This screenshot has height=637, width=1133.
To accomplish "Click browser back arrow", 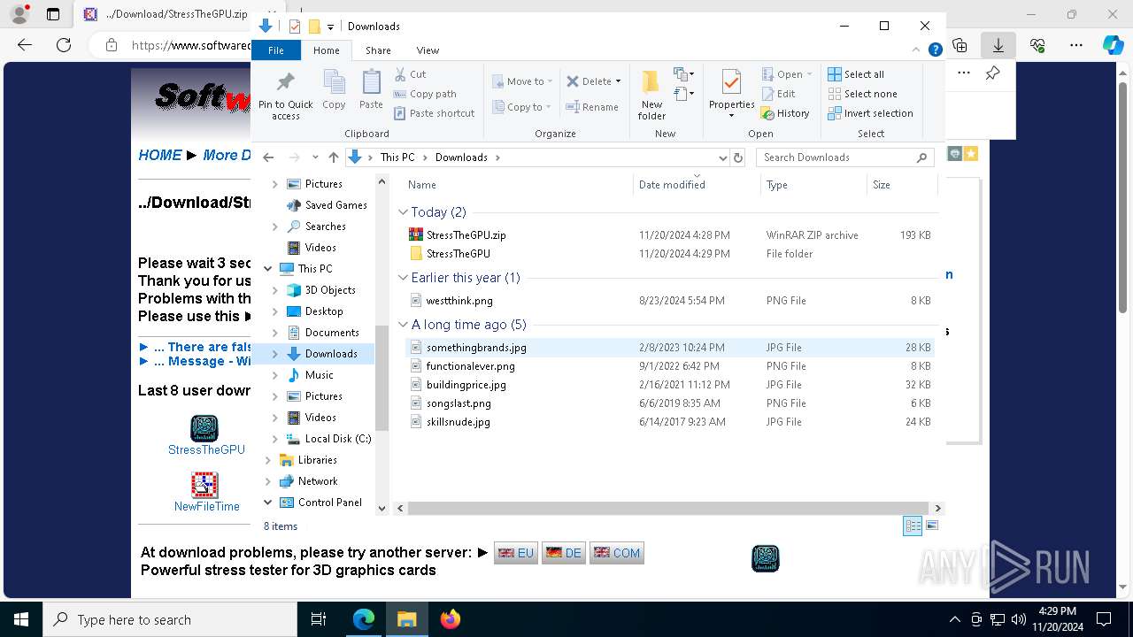I will 25,45.
